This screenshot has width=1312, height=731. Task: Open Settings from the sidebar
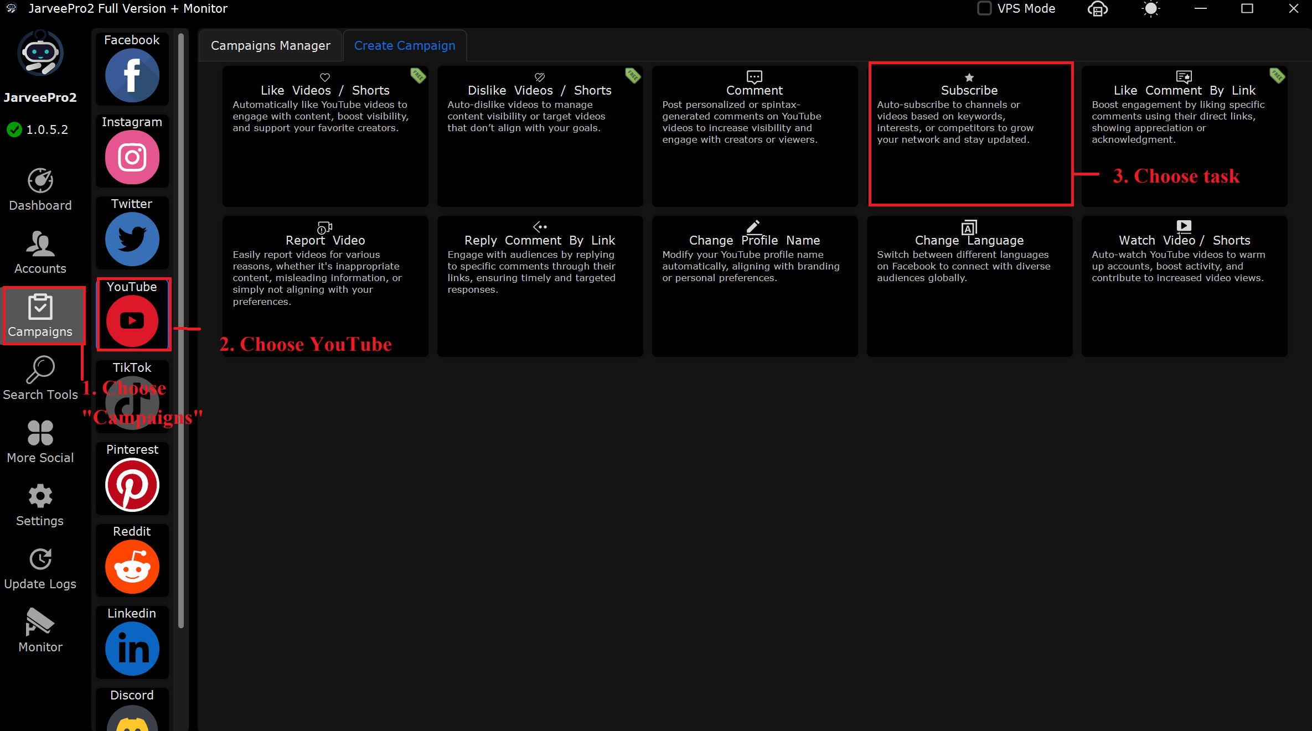[40, 505]
